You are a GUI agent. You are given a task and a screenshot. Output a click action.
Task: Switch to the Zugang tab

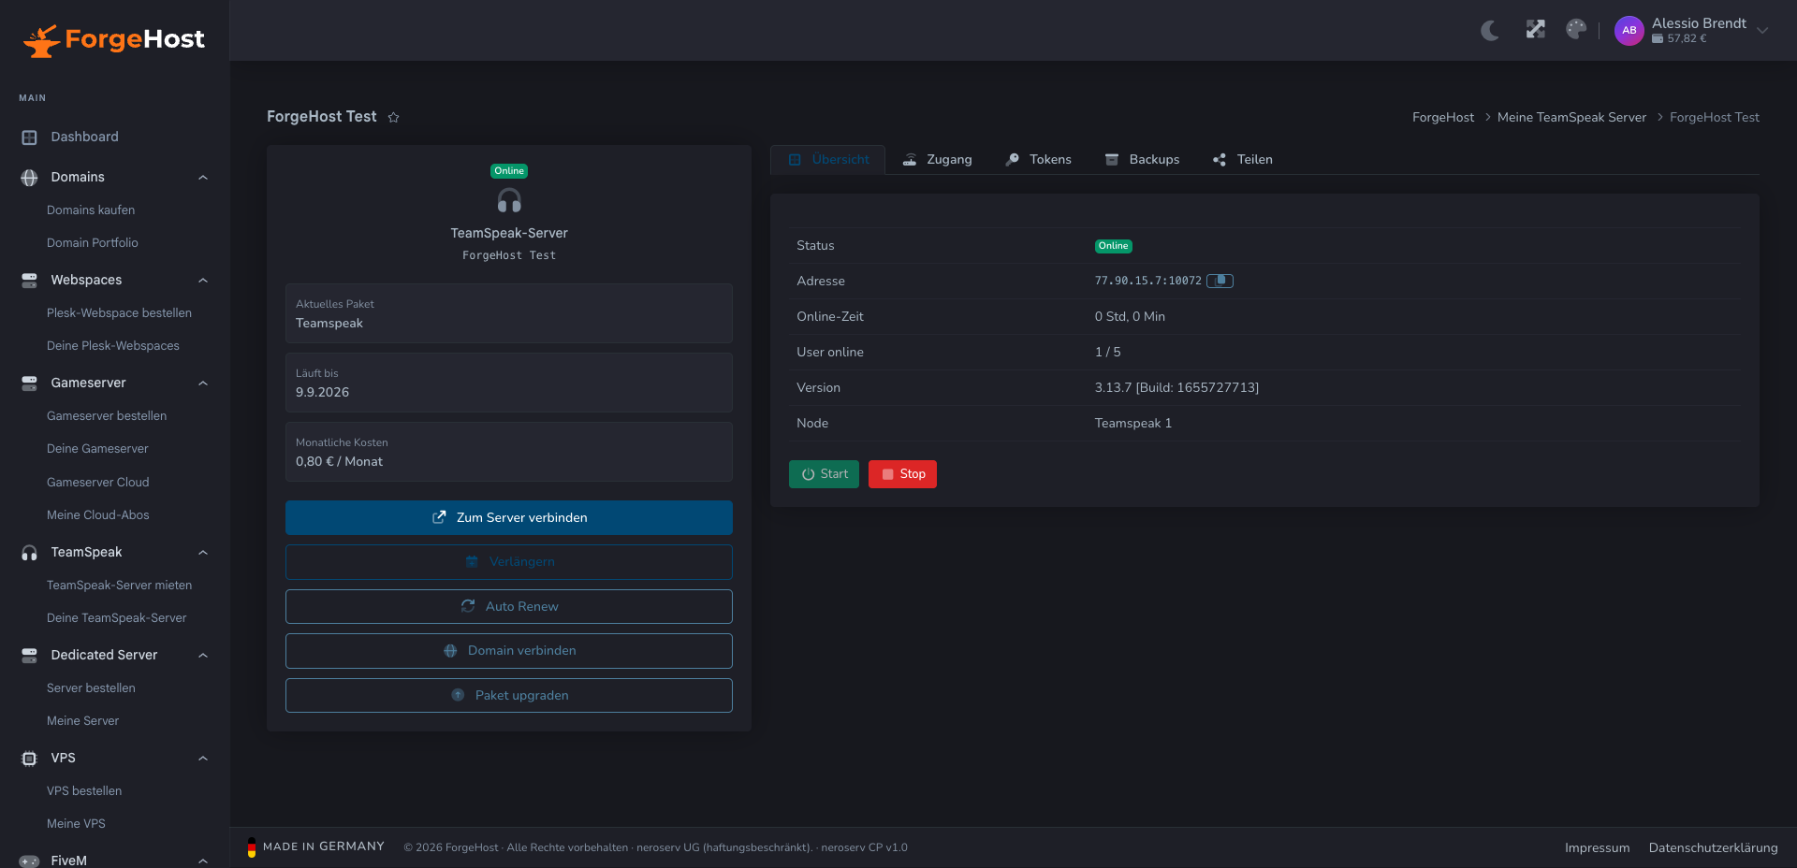coord(937,160)
